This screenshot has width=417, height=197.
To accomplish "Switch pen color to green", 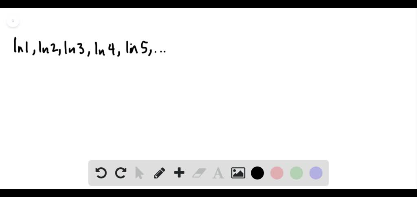I will pyautogui.click(x=296, y=173).
